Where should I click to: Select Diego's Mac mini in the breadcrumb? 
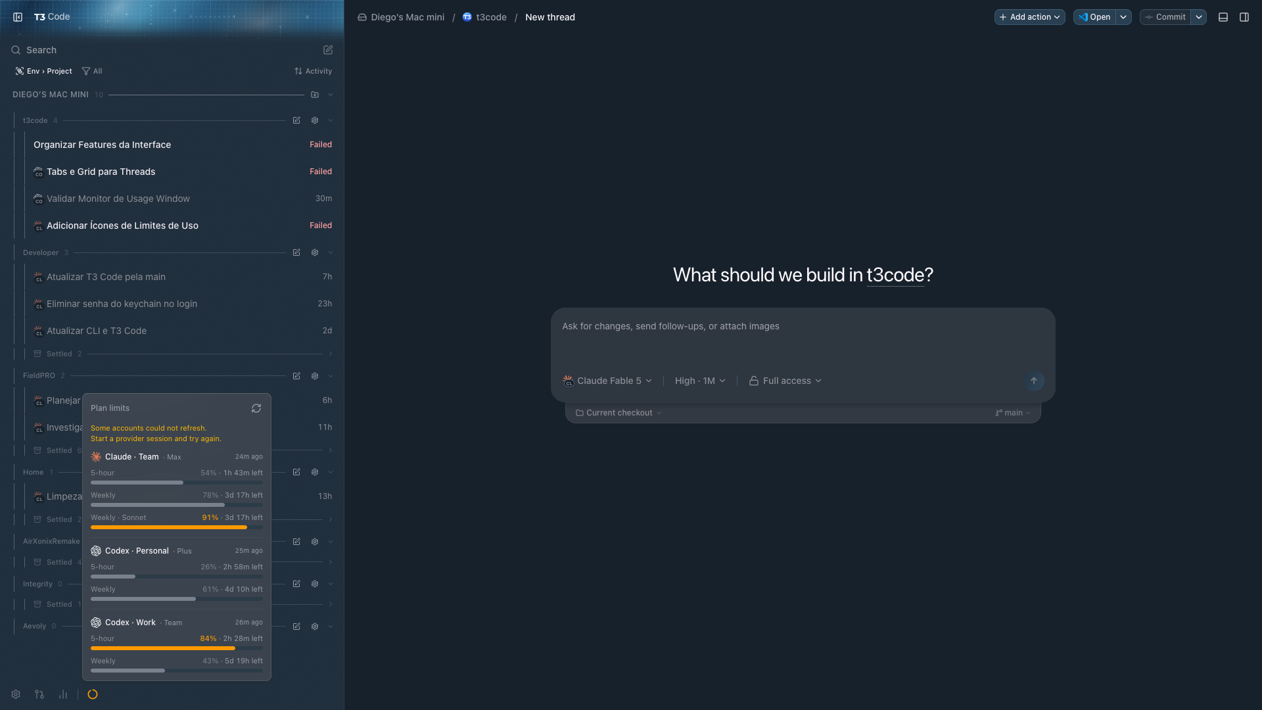pos(401,17)
